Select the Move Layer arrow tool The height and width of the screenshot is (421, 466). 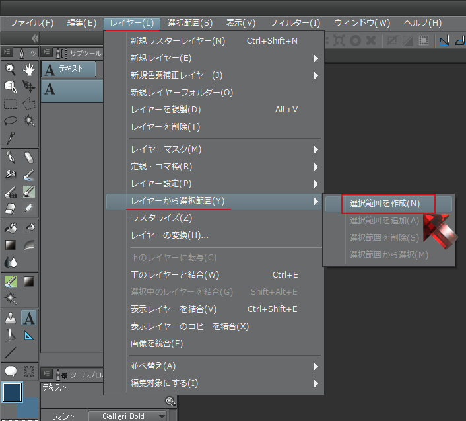[29, 87]
